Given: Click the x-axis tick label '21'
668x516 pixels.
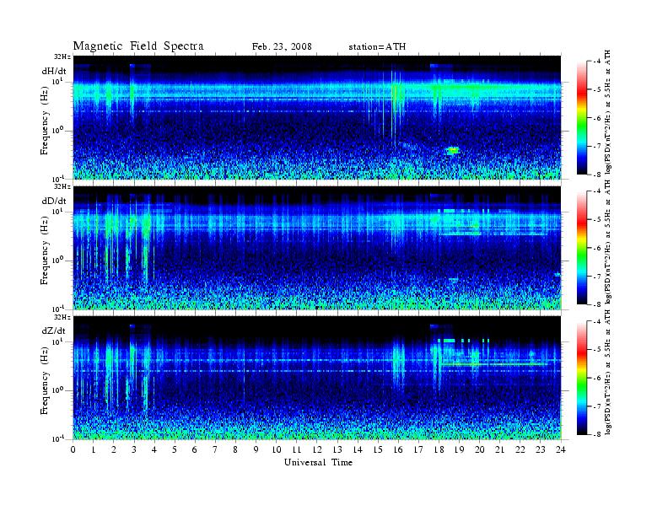Looking at the screenshot, I should 499,449.
